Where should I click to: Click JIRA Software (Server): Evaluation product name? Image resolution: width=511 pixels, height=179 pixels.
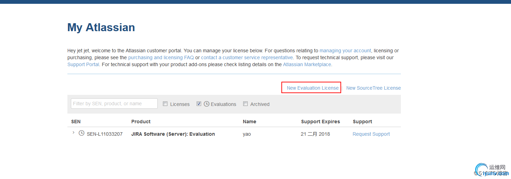173,134
